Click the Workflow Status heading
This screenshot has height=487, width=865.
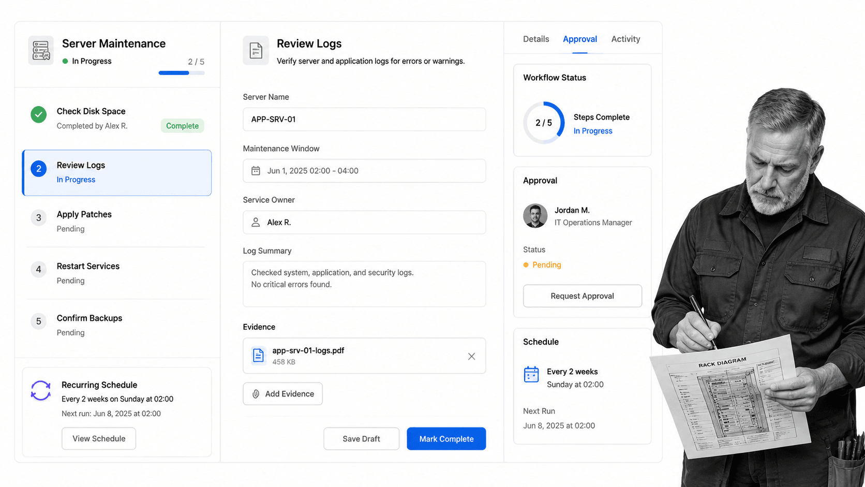[x=555, y=78]
